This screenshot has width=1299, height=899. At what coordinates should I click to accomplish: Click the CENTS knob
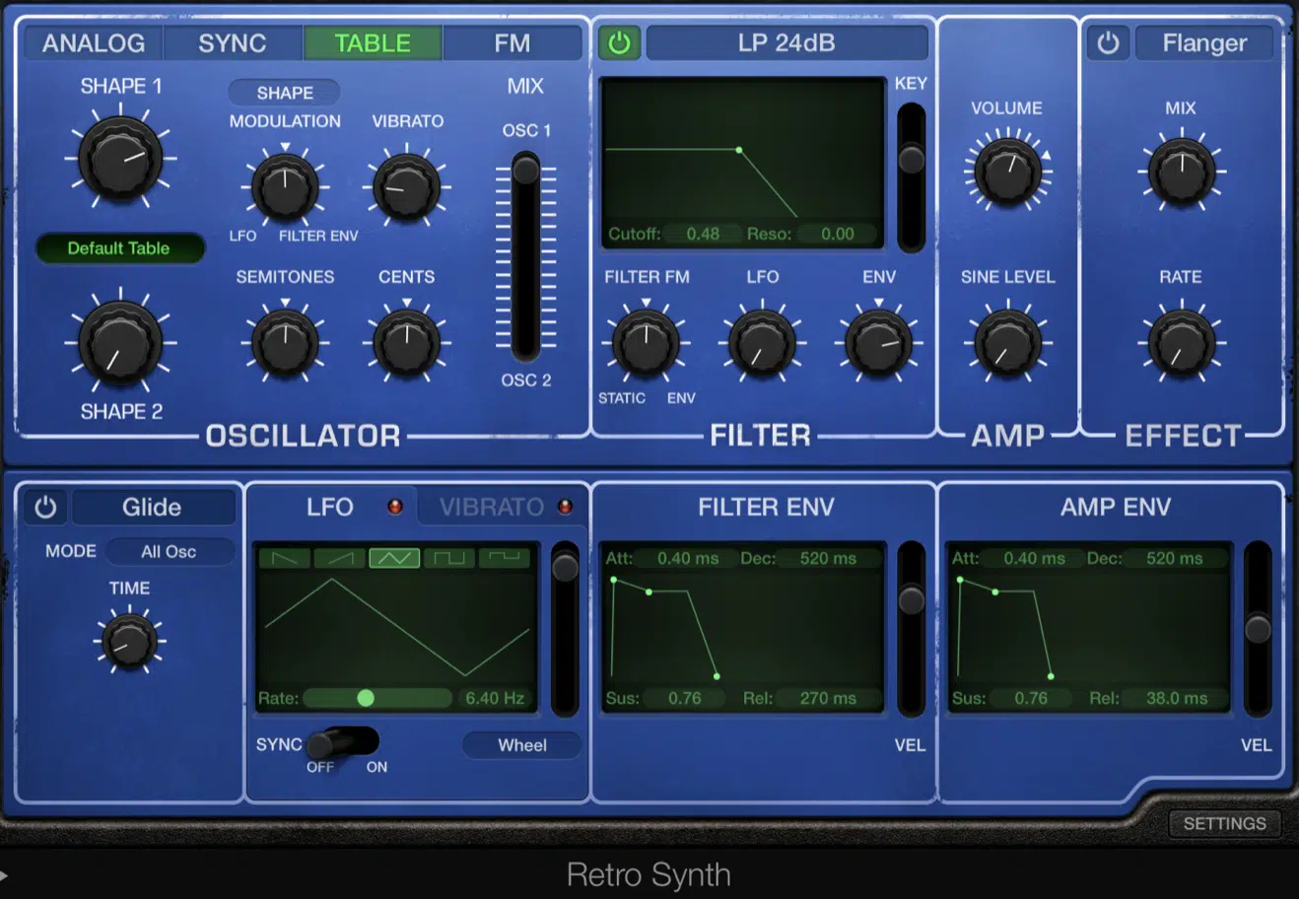coord(406,343)
